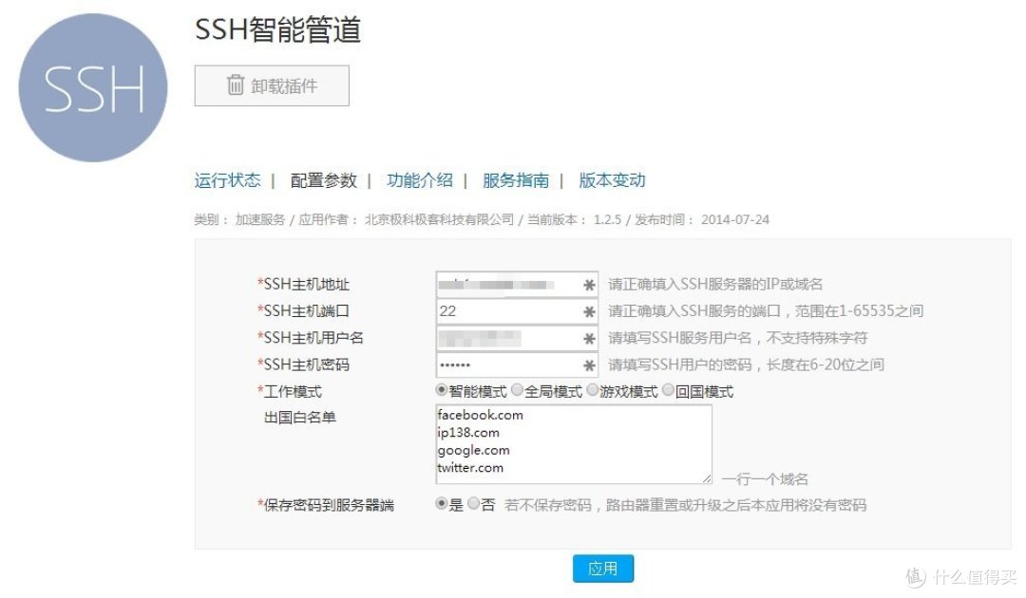The height and width of the screenshot is (598, 1026).
Task: Focus the SSH主机用户名 input field
Action: point(516,338)
